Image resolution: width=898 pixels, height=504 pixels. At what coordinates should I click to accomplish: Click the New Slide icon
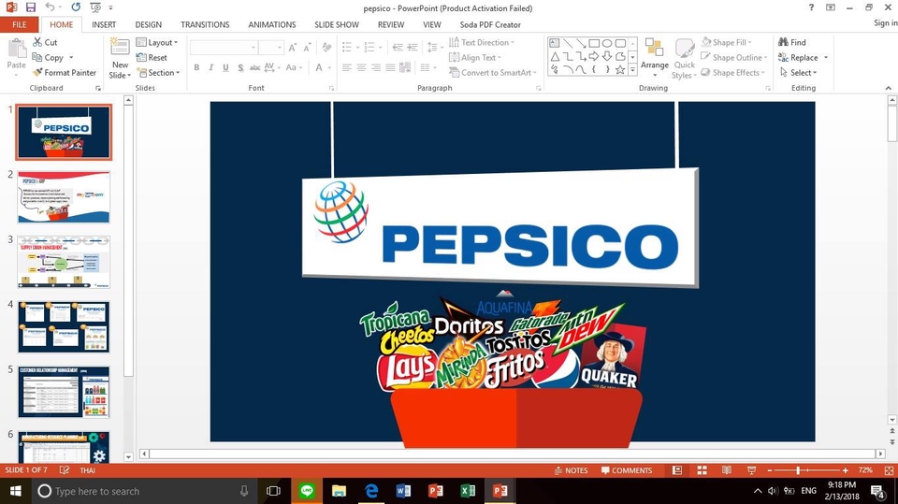[x=121, y=48]
